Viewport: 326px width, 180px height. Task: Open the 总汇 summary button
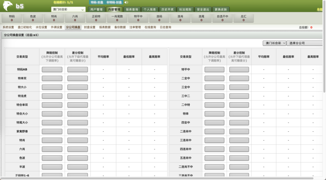tap(244, 18)
